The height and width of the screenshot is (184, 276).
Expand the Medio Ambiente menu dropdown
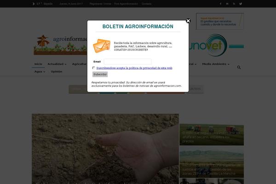[x=216, y=64]
